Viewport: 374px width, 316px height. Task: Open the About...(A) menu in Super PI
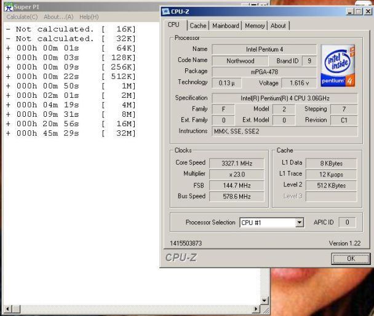tap(58, 17)
